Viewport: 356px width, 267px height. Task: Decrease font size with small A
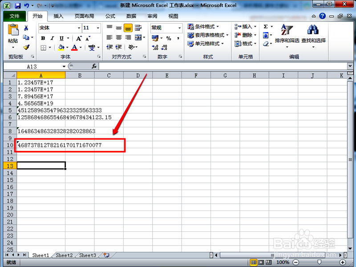pyautogui.click(x=88, y=38)
